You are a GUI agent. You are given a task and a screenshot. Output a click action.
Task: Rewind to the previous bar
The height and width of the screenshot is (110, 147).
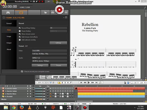tap(85, 82)
